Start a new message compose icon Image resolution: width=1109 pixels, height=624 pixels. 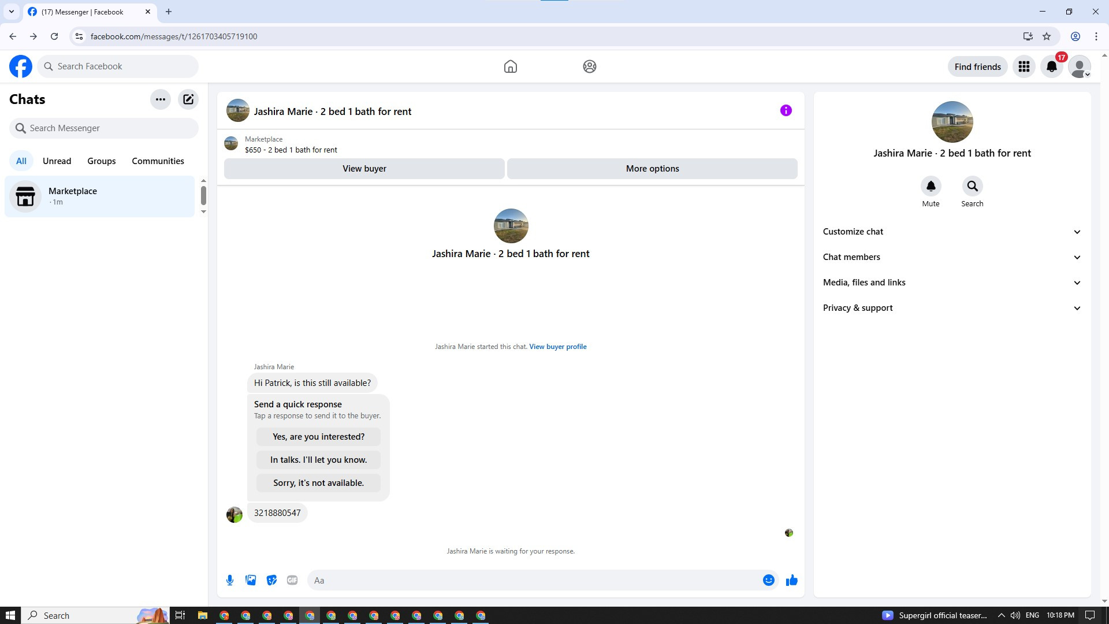click(x=188, y=99)
